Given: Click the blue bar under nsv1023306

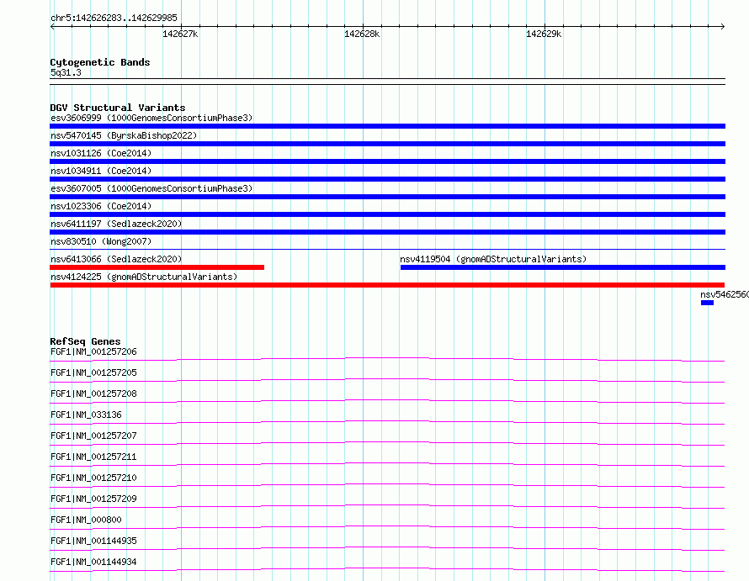Looking at the screenshot, I should coord(387,214).
